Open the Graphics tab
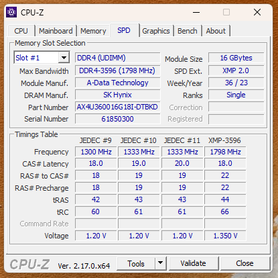Viewport: 278px width, 278px height. pos(156,31)
